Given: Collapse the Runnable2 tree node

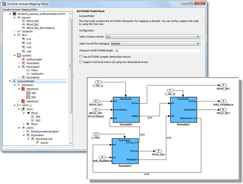Looking at the screenshot, I should pos(19,67).
